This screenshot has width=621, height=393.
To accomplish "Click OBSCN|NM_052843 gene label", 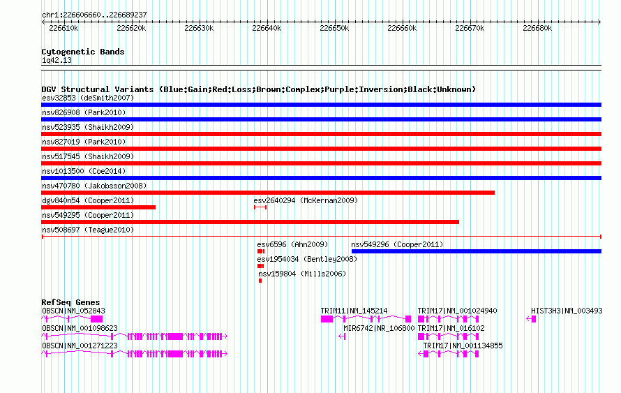I will pyautogui.click(x=74, y=311).
